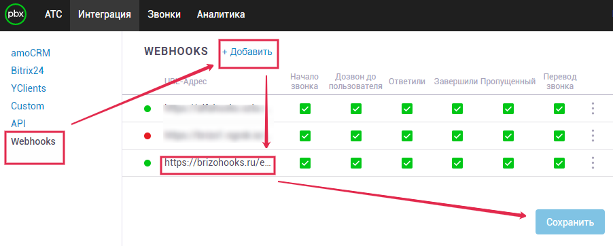
Task: Toggle Начало звонка checkbox in brizohooks row
Action: 305,162
